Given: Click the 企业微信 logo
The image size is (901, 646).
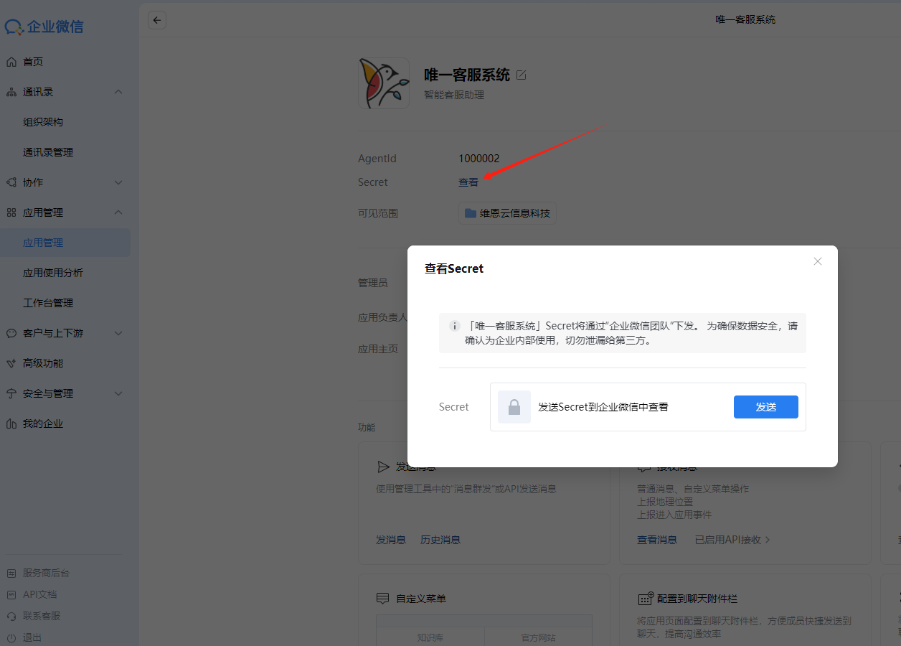Looking at the screenshot, I should [44, 27].
